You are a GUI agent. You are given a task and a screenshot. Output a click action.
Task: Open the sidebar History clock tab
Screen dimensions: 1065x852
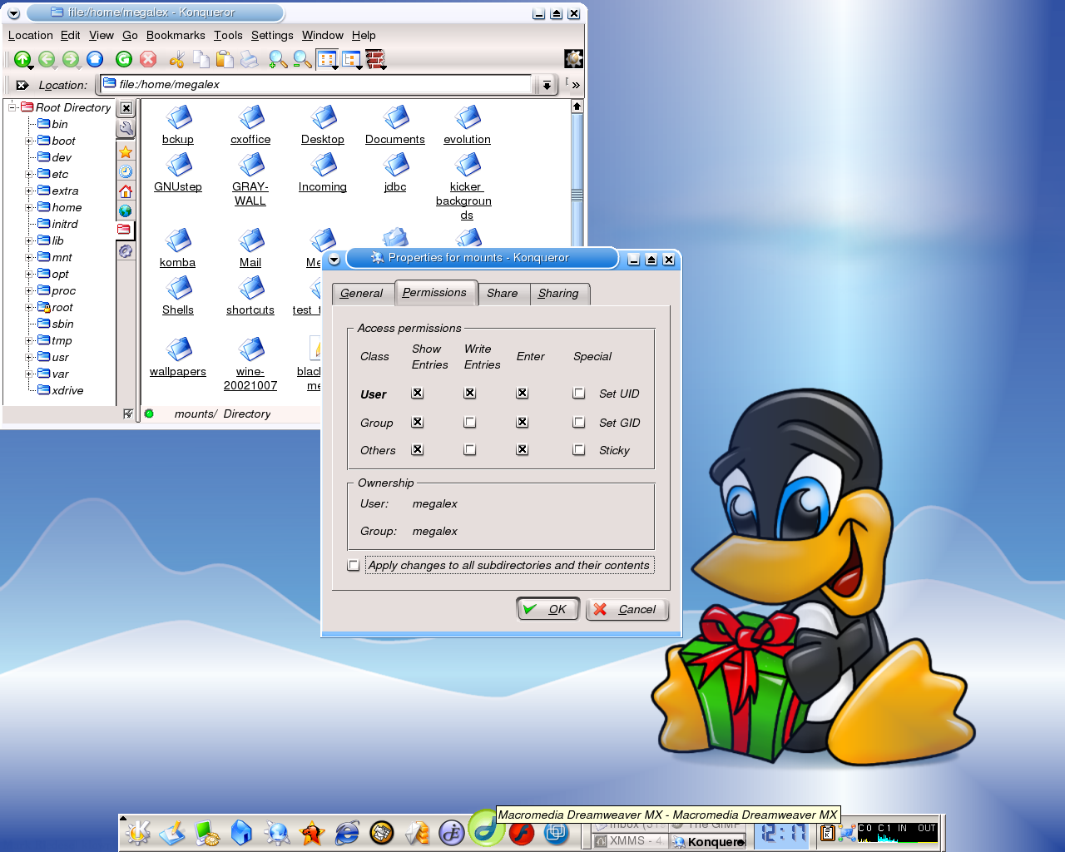click(126, 171)
